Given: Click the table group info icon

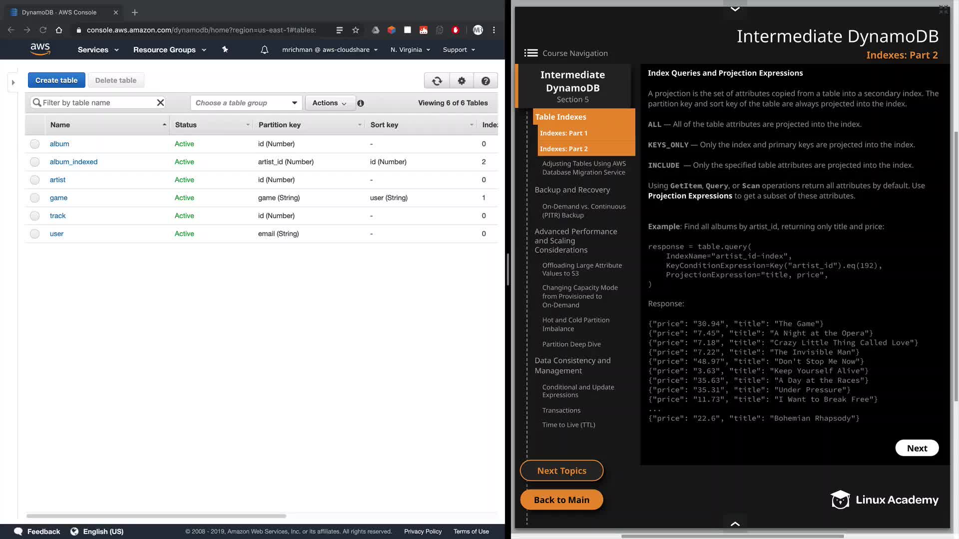Looking at the screenshot, I should click(361, 103).
